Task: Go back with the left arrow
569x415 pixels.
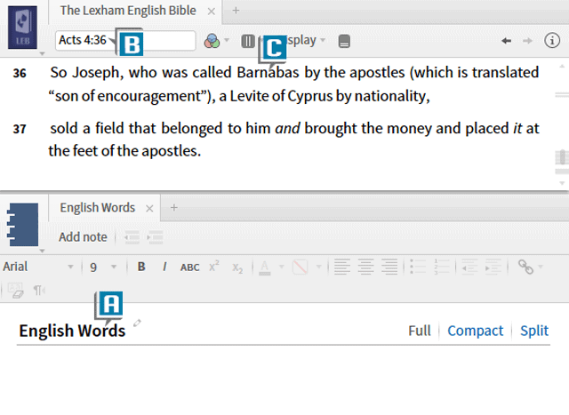Action: [x=506, y=41]
